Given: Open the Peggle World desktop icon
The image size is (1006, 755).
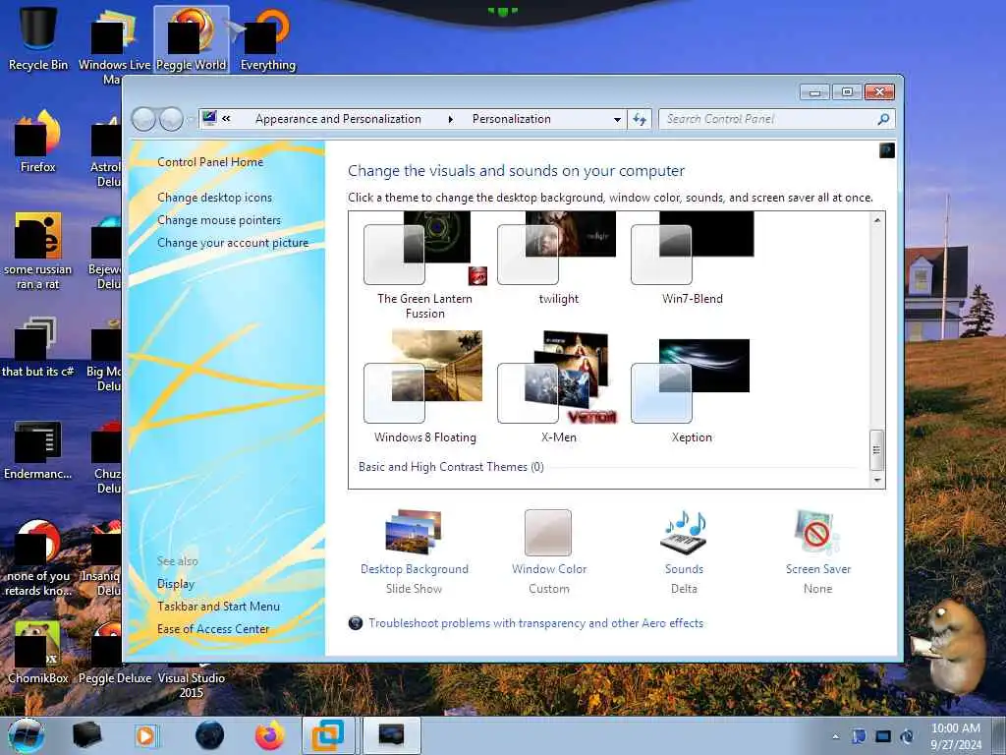Looking at the screenshot, I should click(192, 39).
